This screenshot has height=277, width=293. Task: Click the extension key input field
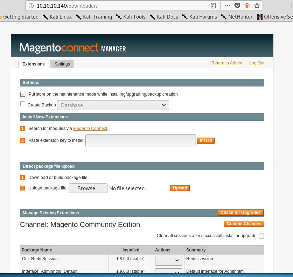click(141, 140)
